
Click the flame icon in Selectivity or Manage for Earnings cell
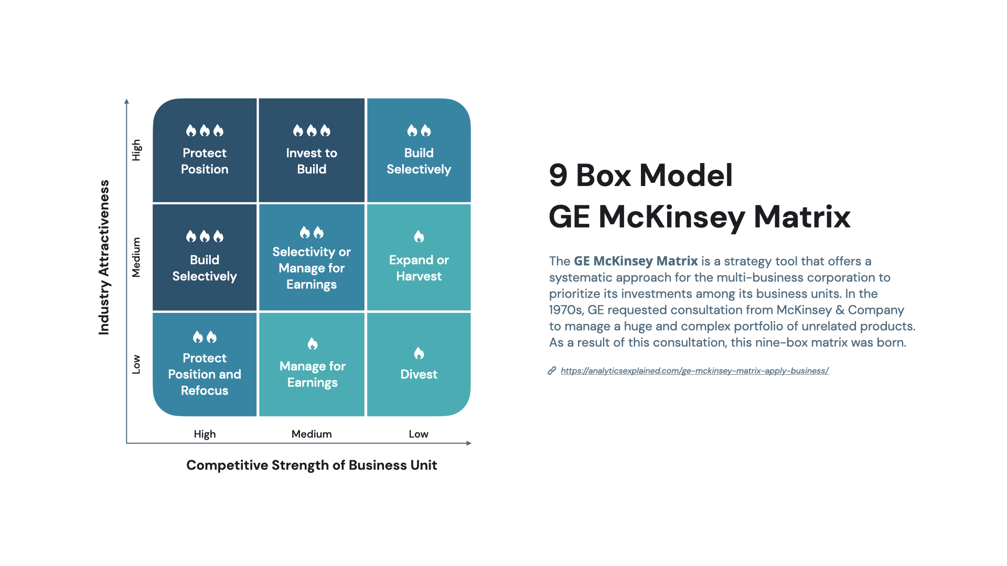click(x=312, y=232)
